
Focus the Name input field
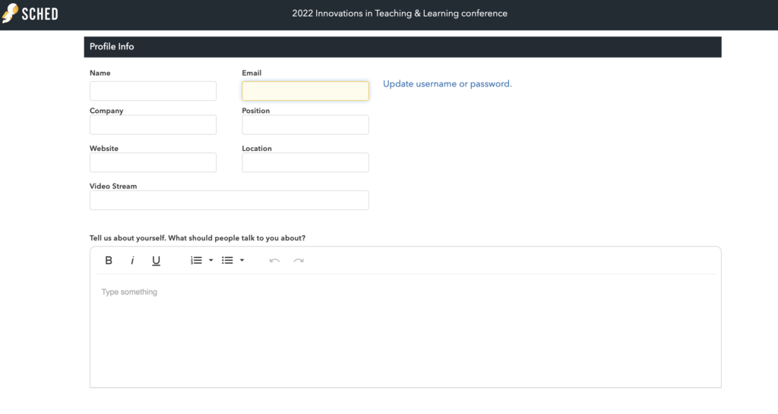pyautogui.click(x=153, y=91)
